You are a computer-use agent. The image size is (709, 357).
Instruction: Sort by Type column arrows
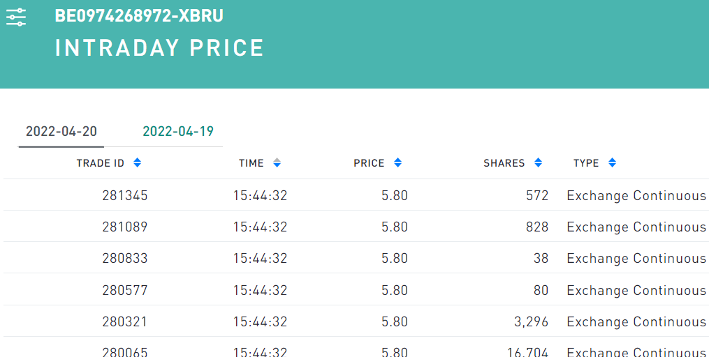612,163
